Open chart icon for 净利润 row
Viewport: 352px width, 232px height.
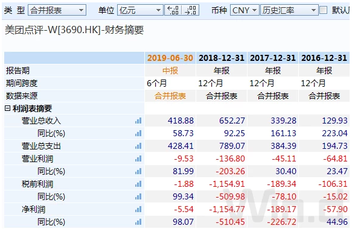point(138,209)
